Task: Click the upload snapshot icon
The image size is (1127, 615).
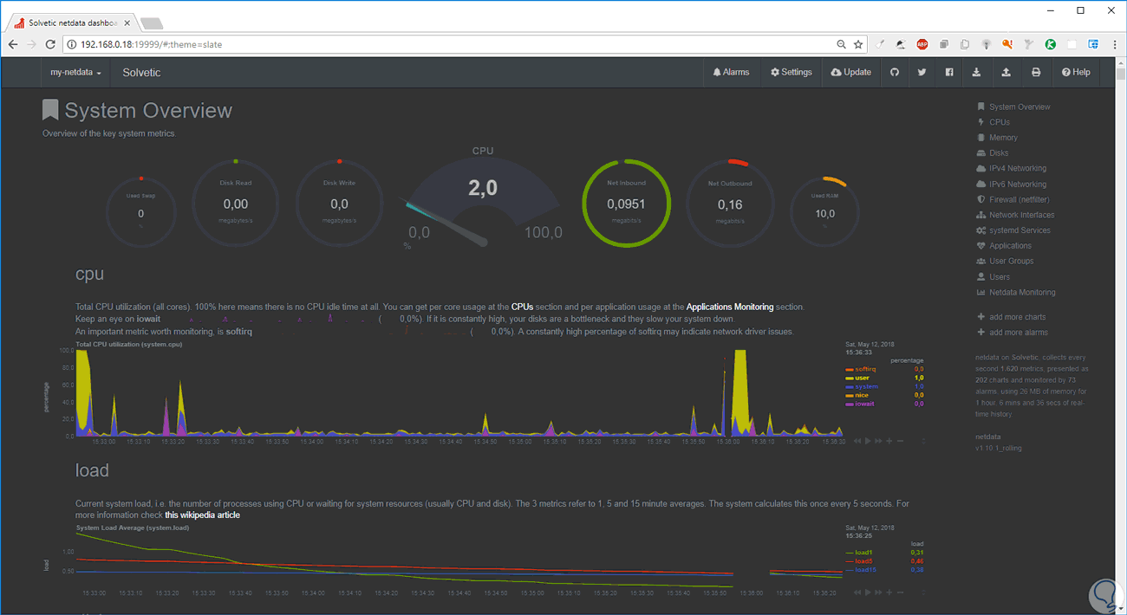Action: pos(1006,73)
